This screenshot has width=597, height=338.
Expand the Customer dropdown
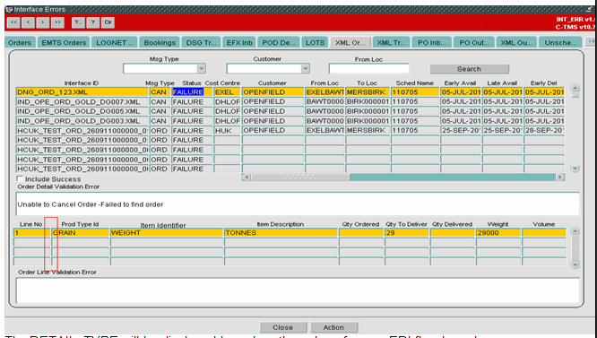pos(305,69)
